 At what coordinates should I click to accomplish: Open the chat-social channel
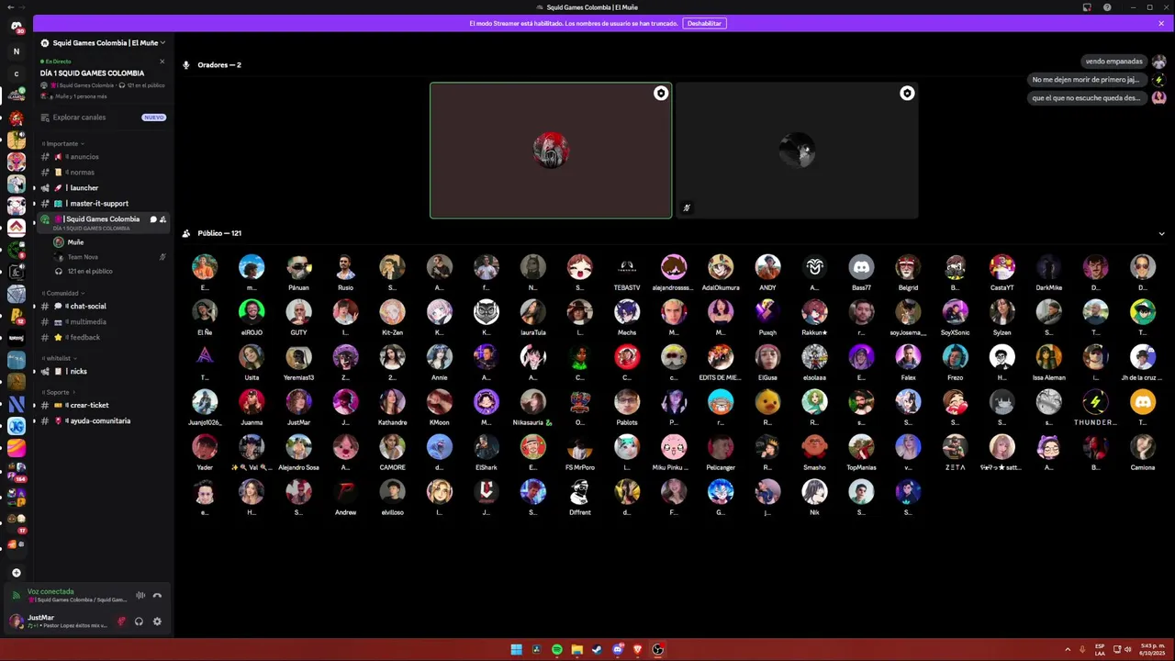[x=102, y=307]
